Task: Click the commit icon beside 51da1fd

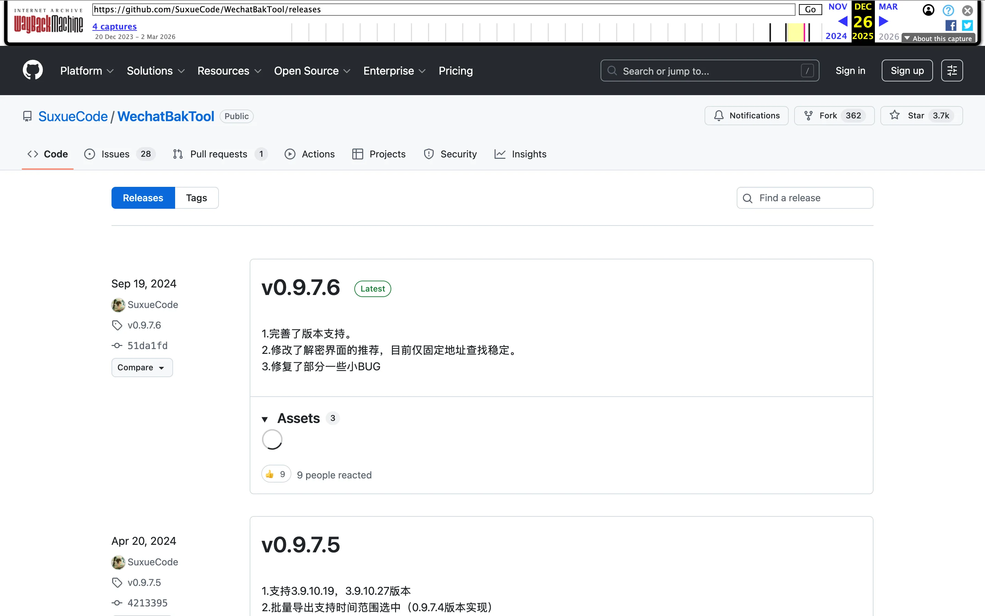Action: point(117,346)
